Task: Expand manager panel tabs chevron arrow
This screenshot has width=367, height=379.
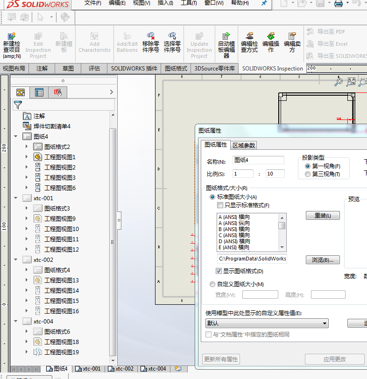Action: (112, 92)
